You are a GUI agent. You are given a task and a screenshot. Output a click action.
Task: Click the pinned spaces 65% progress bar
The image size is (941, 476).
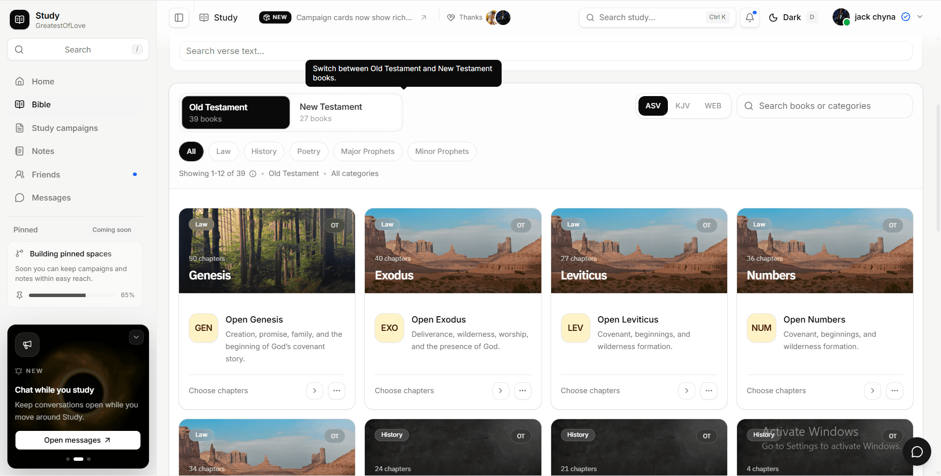(73, 295)
